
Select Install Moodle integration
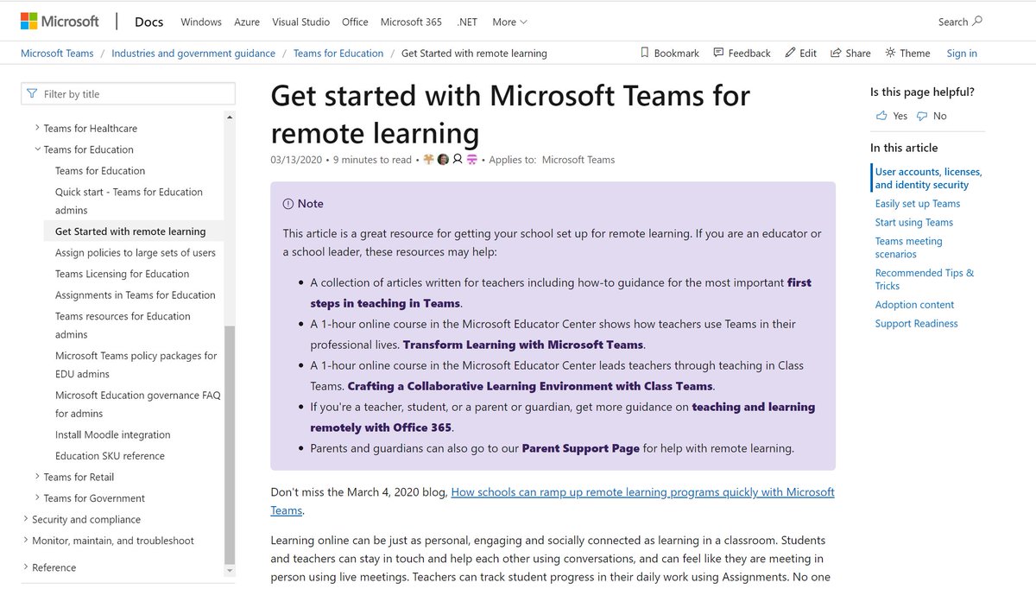pos(113,434)
